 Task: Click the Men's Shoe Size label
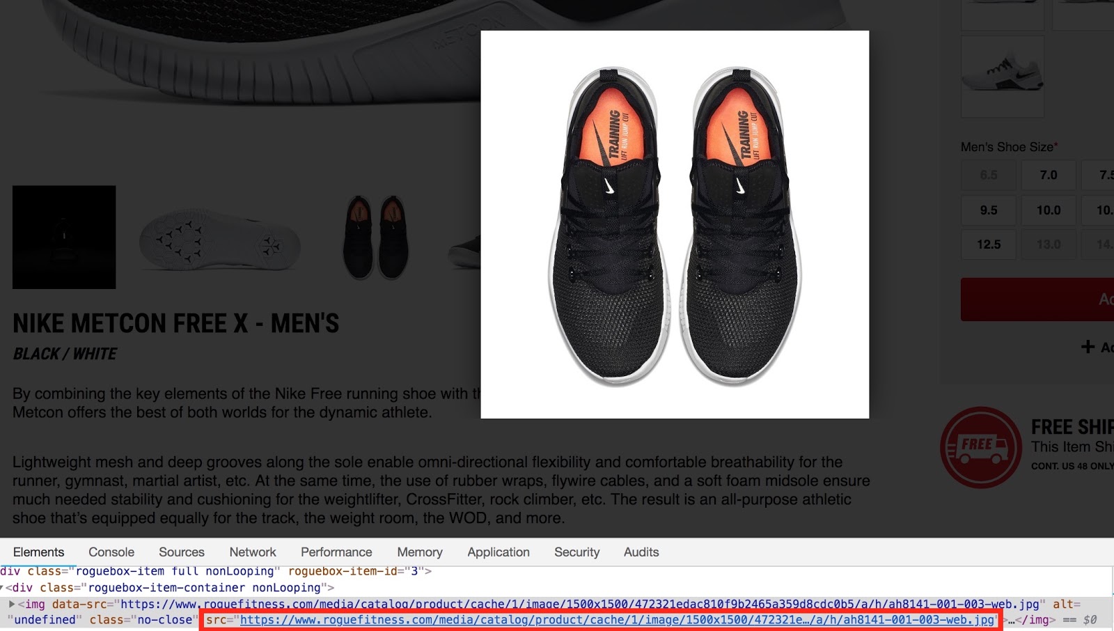[x=1009, y=147]
